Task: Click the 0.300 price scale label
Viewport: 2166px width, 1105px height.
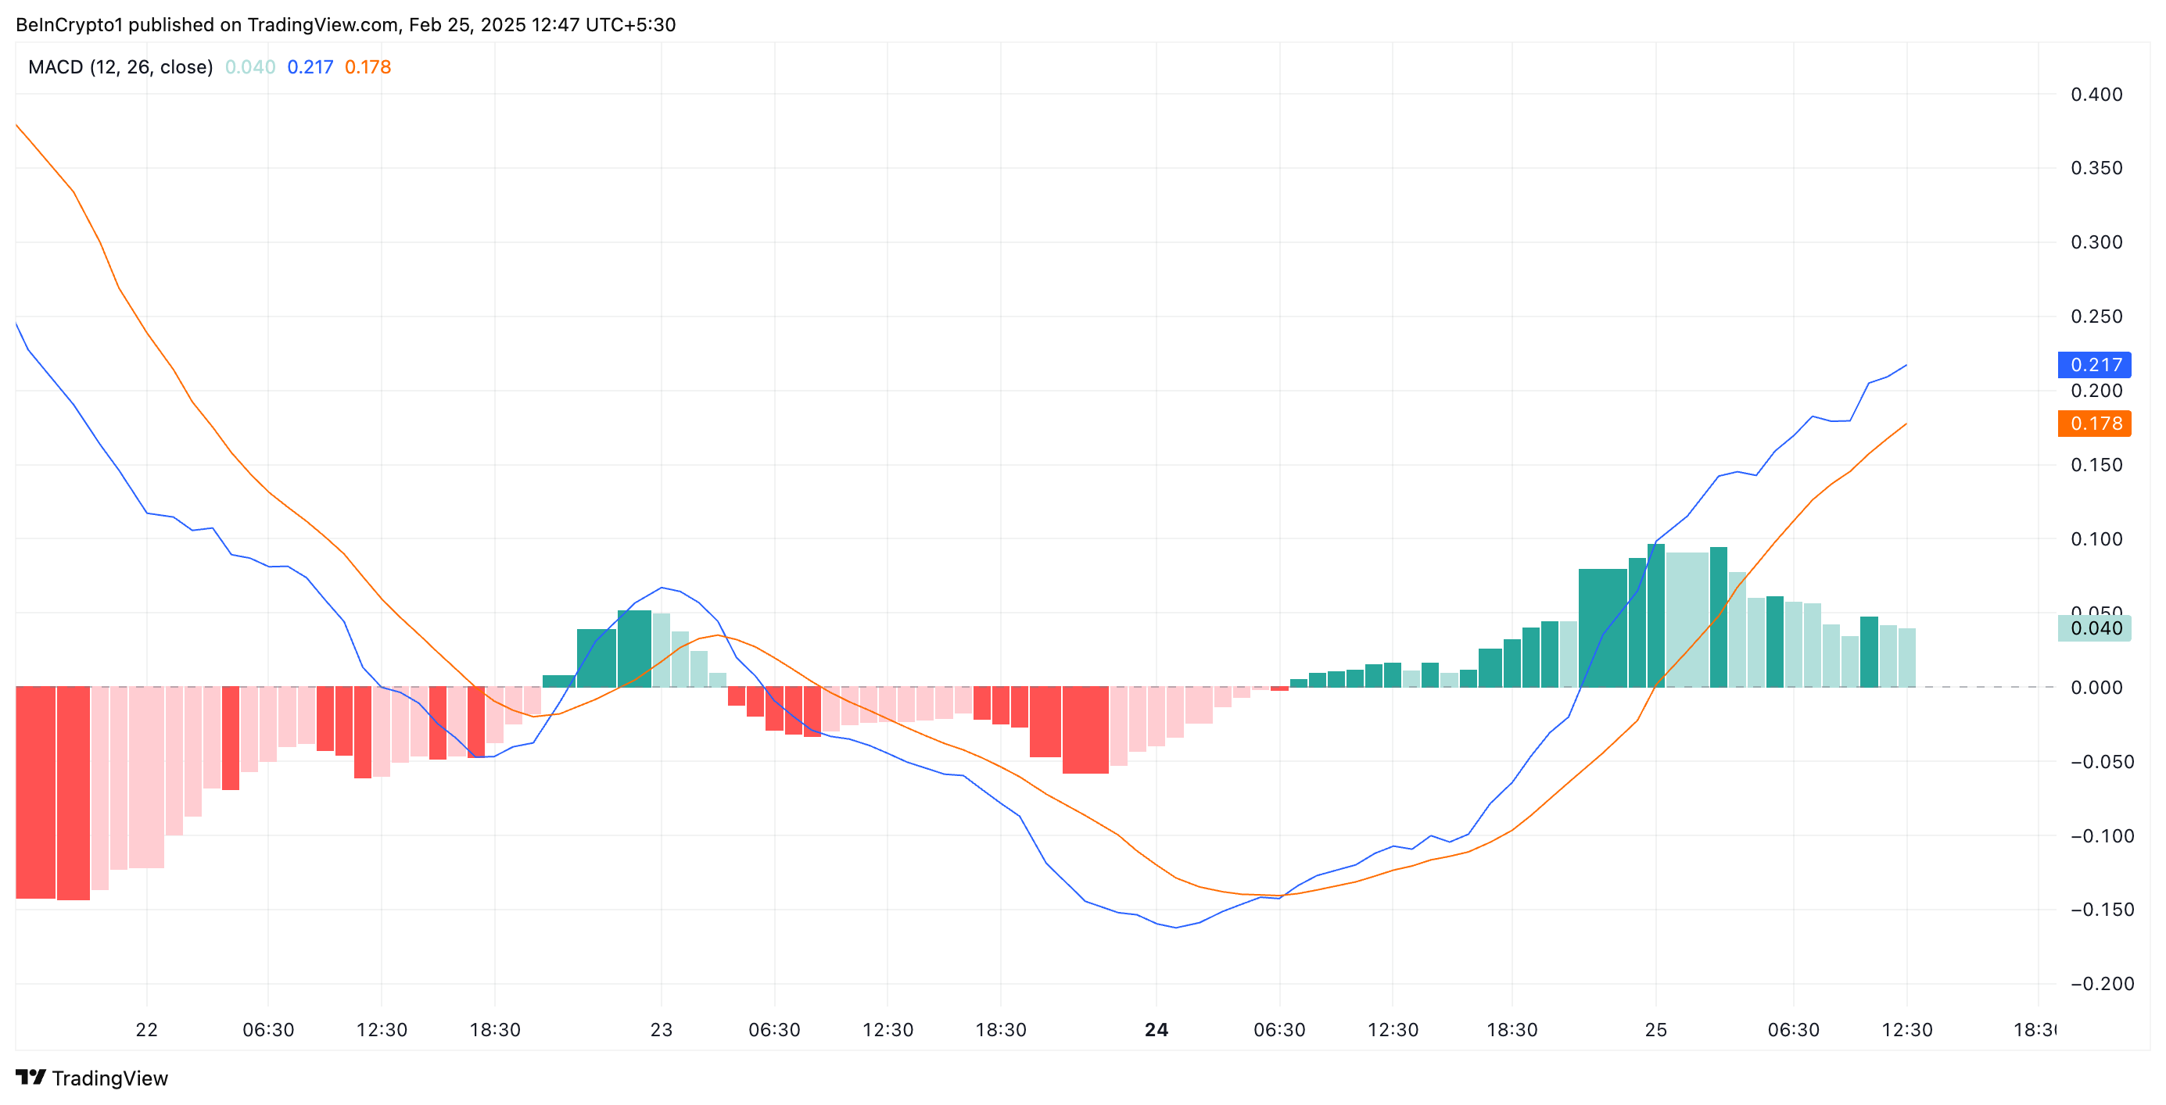Action: coord(2096,242)
